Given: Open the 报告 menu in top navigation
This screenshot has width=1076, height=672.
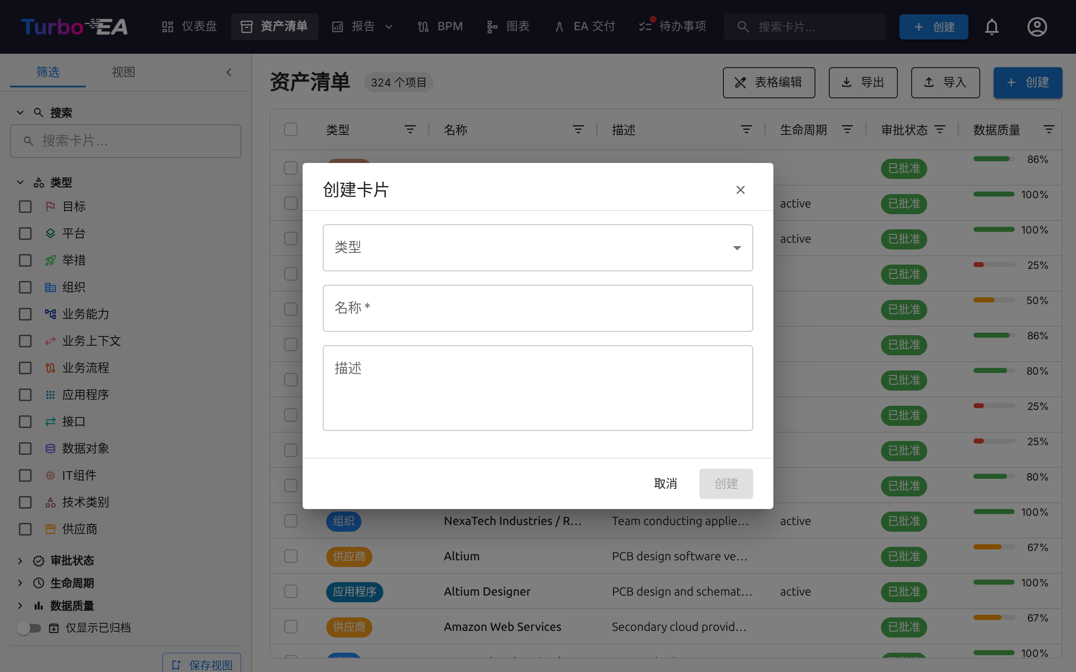Looking at the screenshot, I should (362, 26).
